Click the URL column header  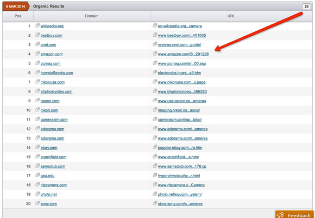[x=231, y=16]
